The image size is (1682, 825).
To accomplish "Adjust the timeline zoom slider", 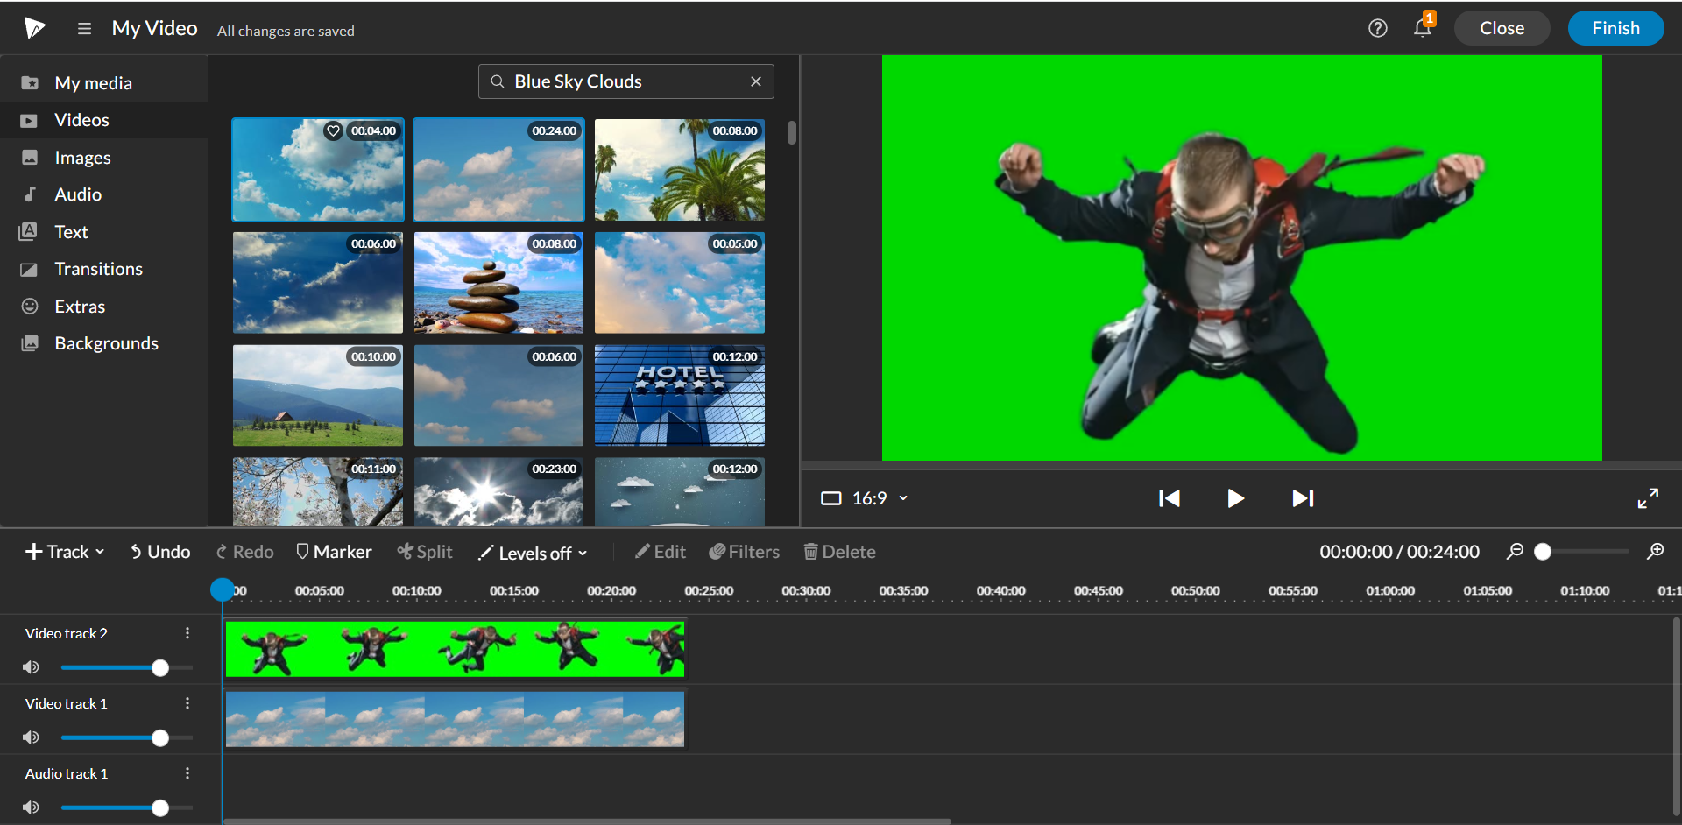I will coord(1544,552).
